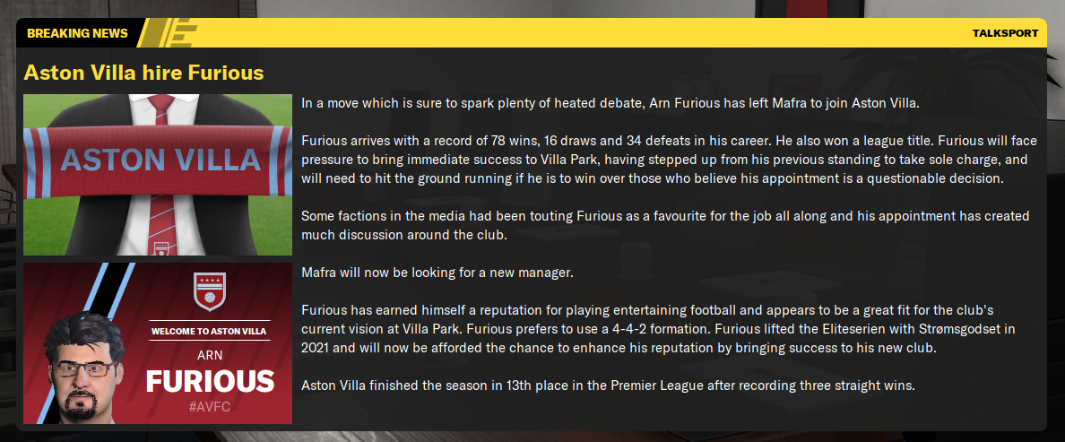
Task: Select the Aston Villa scarf image
Action: (158, 160)
